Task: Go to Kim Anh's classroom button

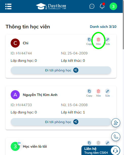Action: click(x=61, y=122)
